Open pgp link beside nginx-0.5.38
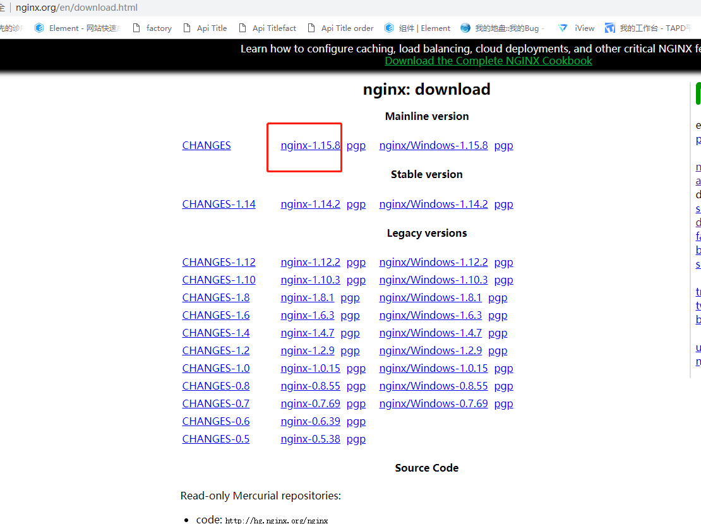The width and height of the screenshot is (701, 524). click(356, 439)
